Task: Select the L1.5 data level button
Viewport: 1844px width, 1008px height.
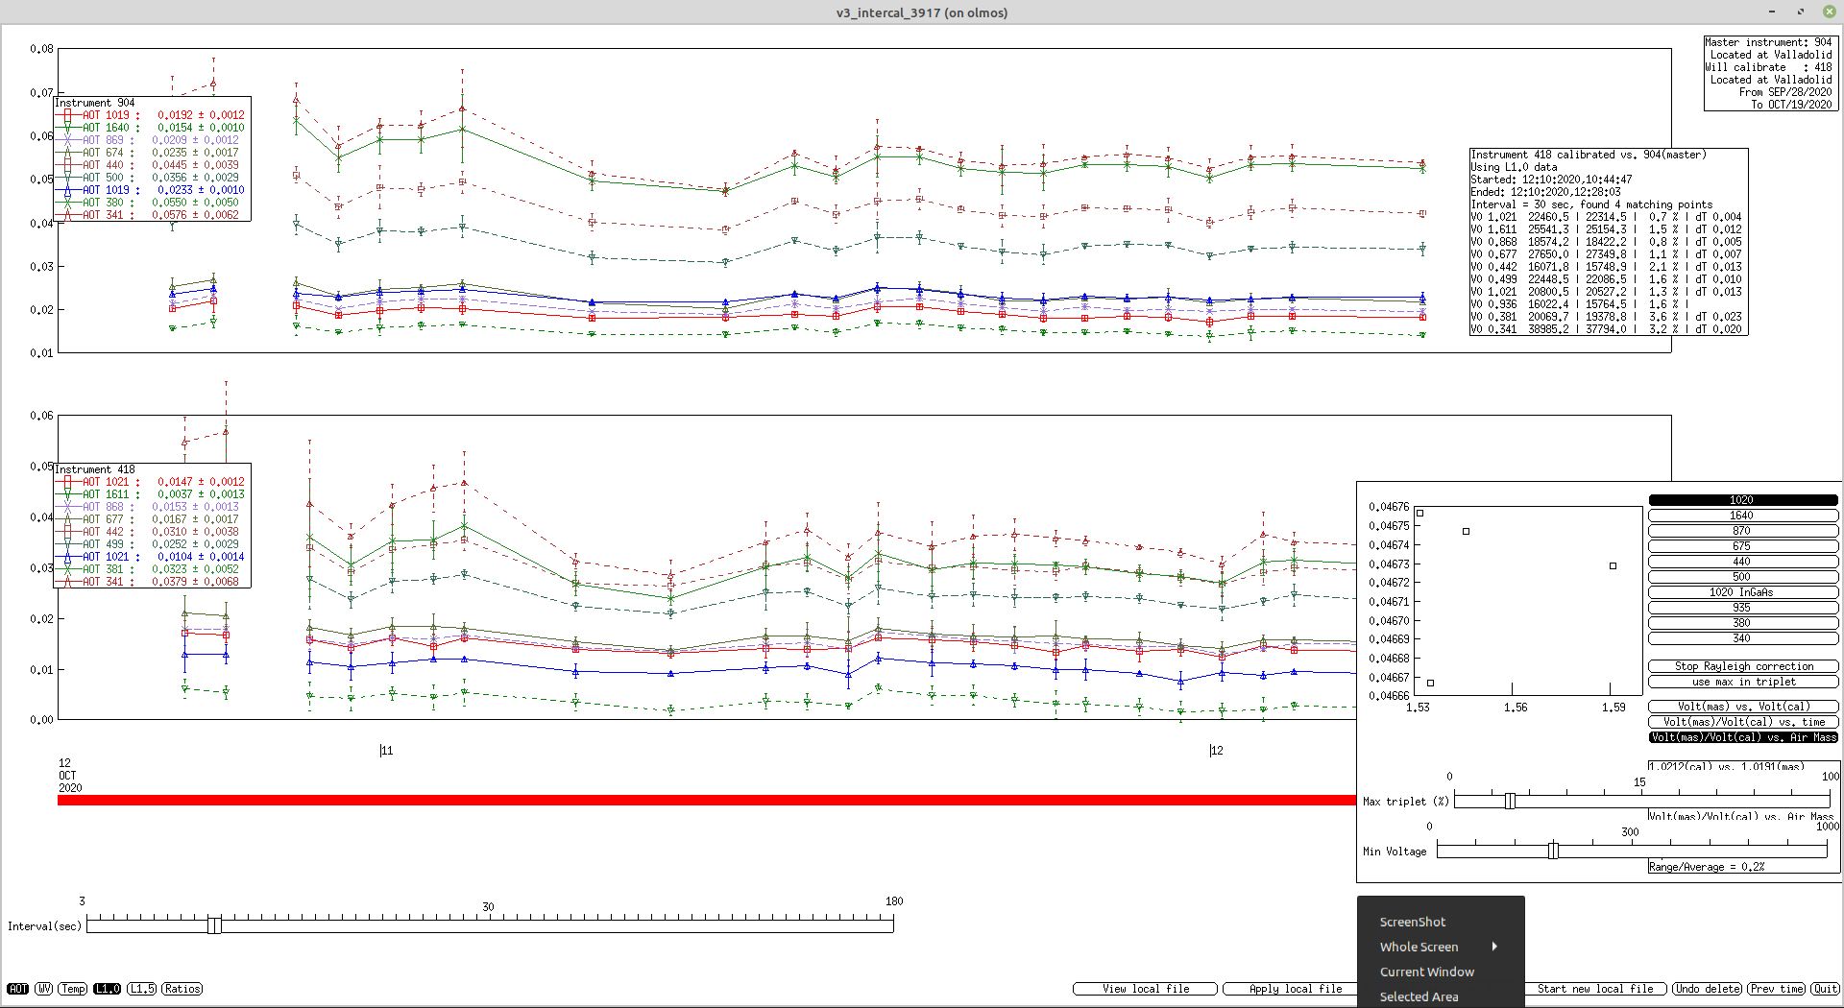Action: 141,989
